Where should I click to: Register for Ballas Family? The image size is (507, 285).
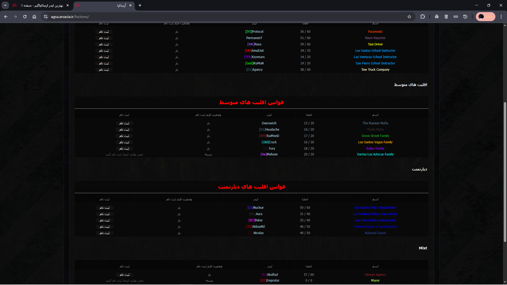pos(124,149)
